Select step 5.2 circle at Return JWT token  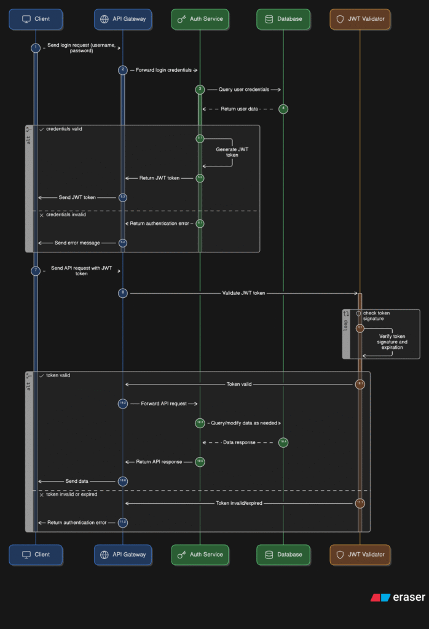(200, 178)
